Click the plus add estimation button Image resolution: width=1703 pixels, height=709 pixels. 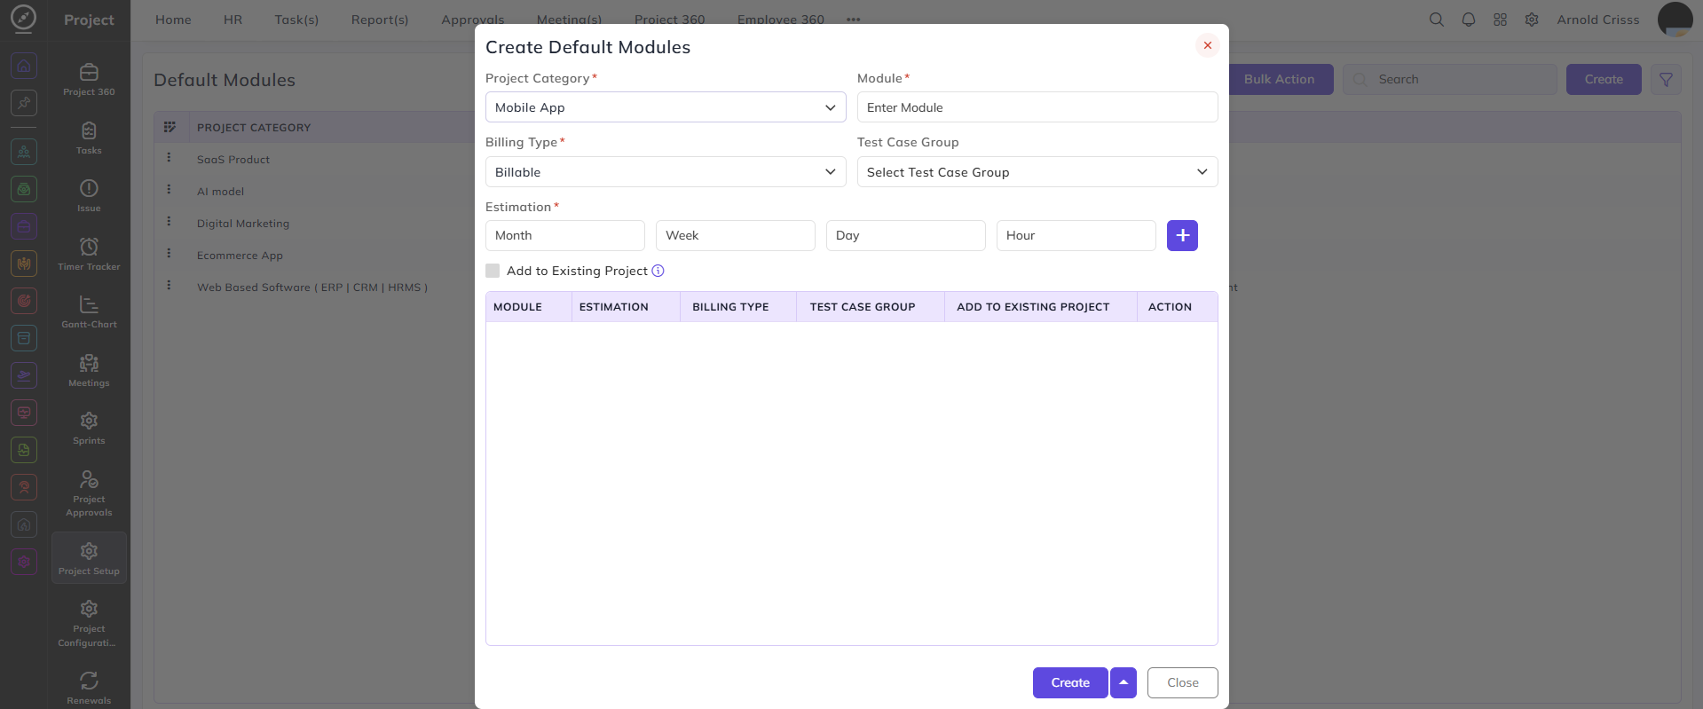pyautogui.click(x=1182, y=235)
